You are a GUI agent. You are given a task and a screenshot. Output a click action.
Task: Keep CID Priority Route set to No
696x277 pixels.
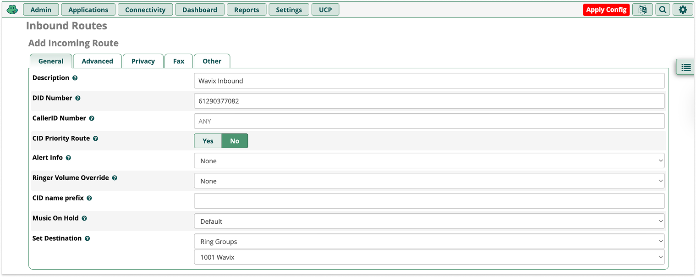235,141
